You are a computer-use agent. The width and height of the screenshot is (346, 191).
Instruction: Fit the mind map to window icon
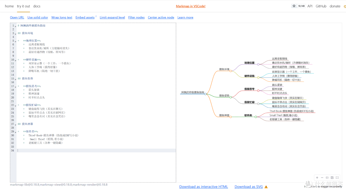tap(327, 178)
